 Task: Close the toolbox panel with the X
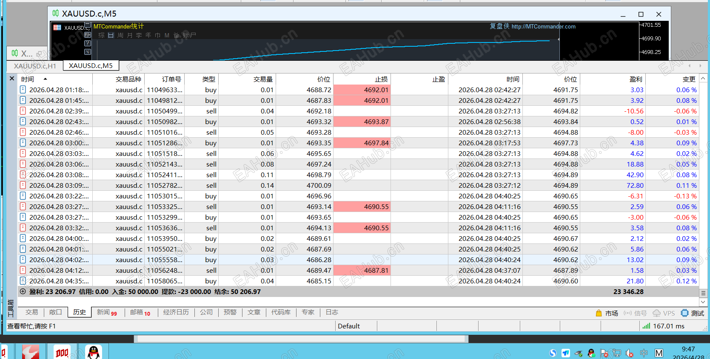pos(12,79)
